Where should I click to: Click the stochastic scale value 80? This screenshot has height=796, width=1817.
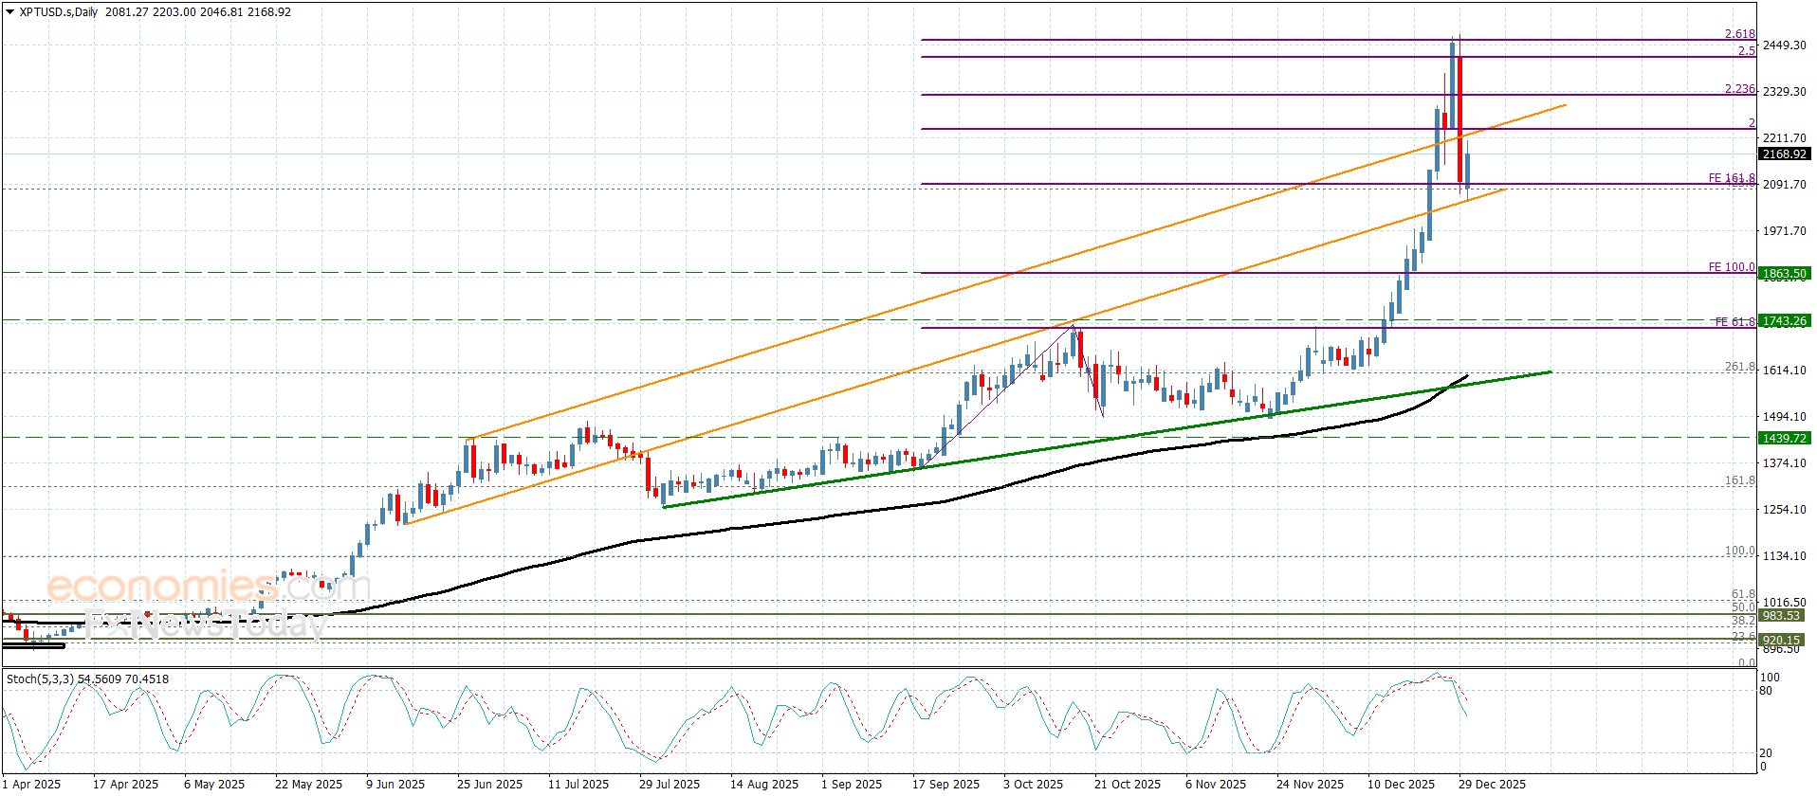pyautogui.click(x=1766, y=691)
